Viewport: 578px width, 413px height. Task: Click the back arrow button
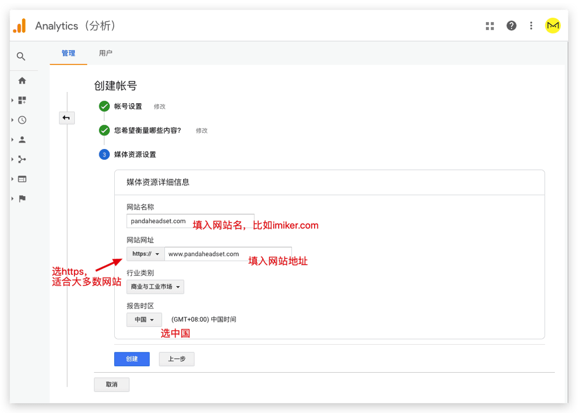[x=67, y=118]
